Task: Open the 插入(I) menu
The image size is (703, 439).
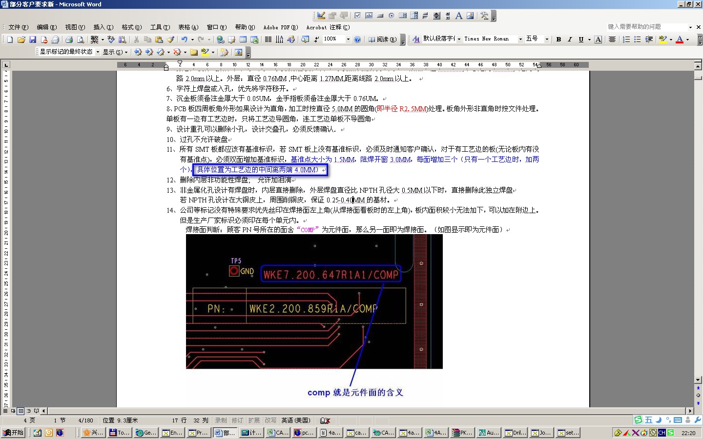Action: tap(103, 27)
